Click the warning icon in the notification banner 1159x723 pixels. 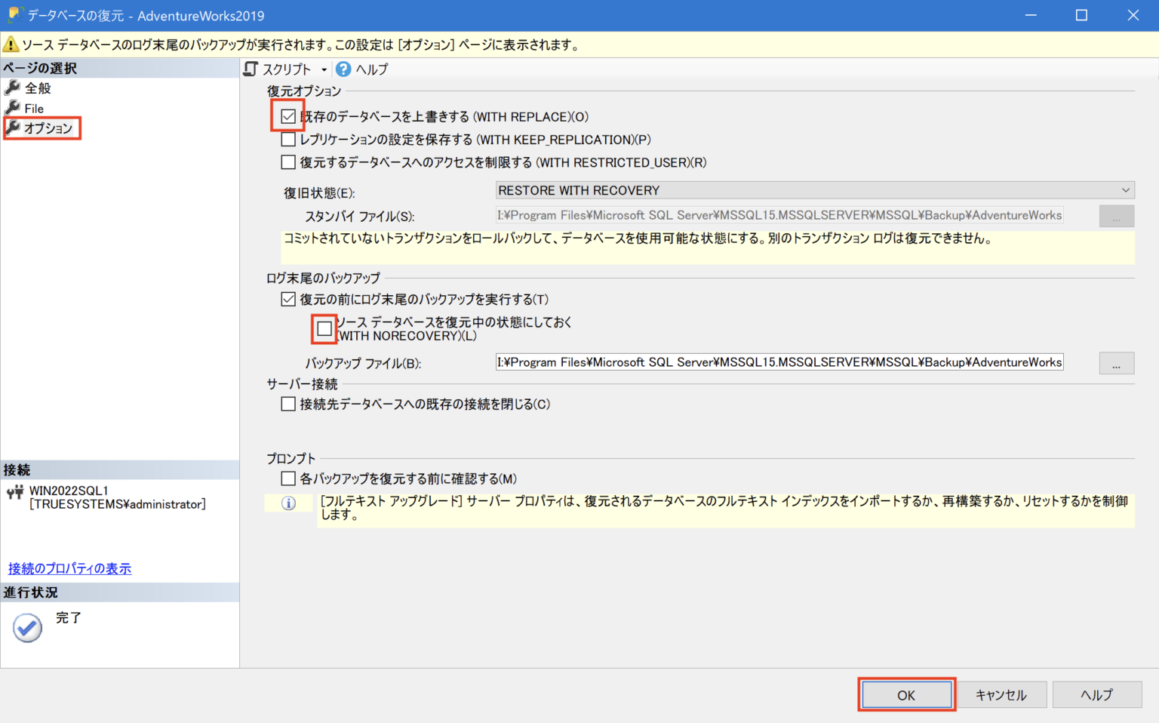[11, 45]
